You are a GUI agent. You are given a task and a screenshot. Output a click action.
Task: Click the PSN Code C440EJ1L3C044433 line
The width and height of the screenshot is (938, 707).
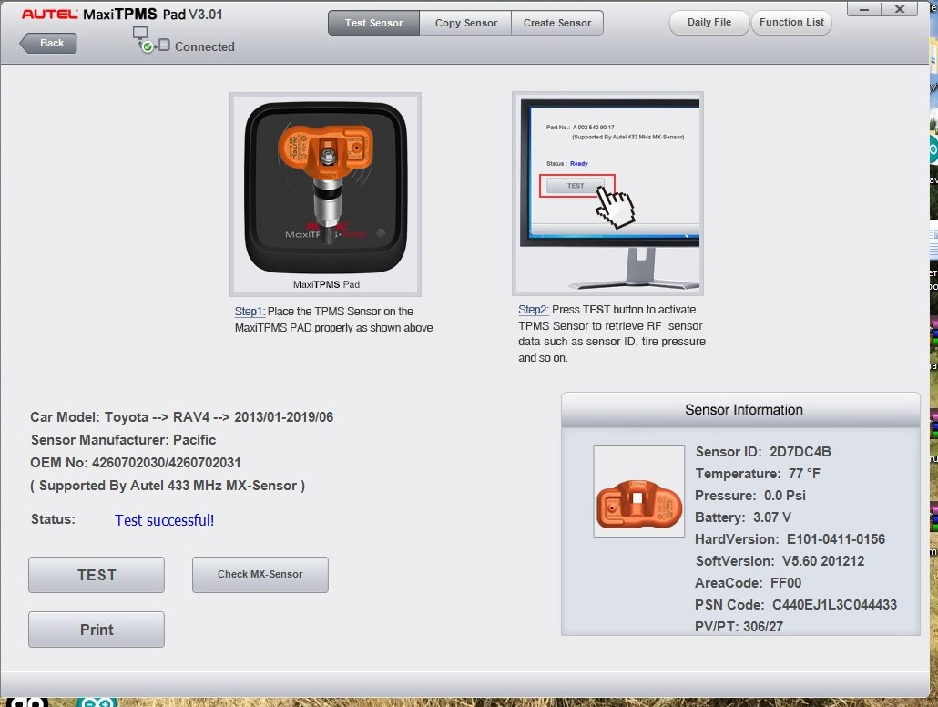point(796,605)
